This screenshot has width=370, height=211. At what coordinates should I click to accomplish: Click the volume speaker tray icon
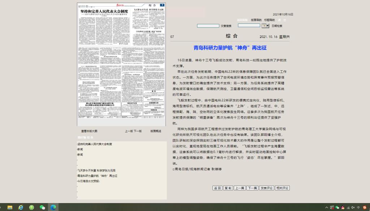click(x=353, y=207)
